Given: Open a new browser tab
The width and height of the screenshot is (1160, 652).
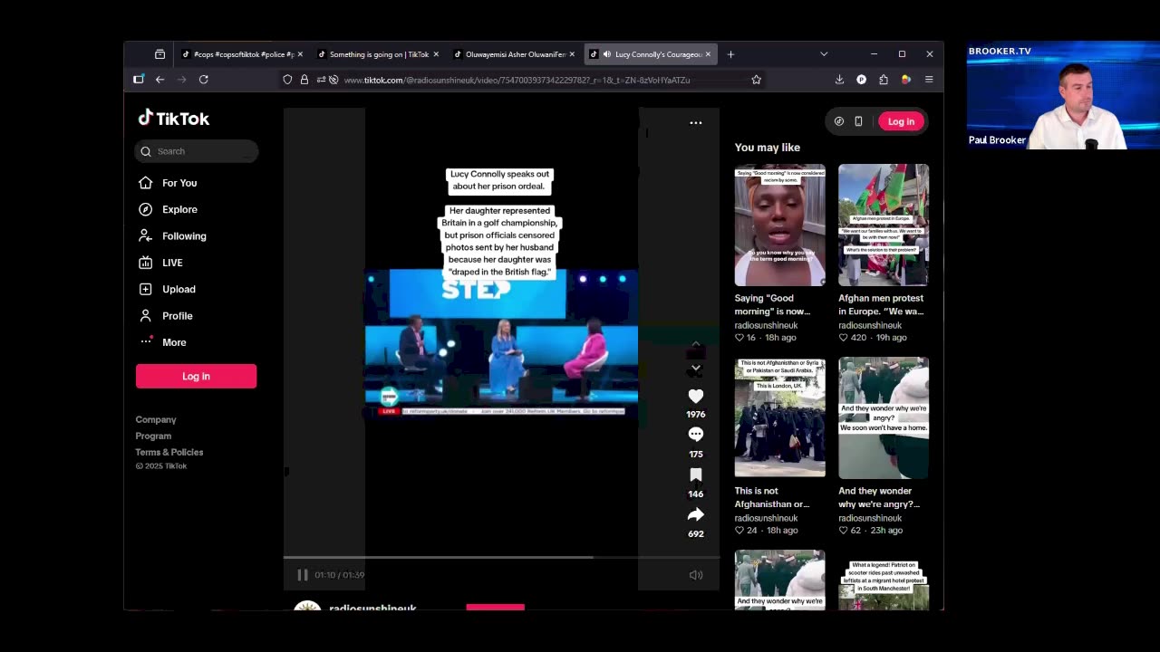Looking at the screenshot, I should tap(730, 54).
